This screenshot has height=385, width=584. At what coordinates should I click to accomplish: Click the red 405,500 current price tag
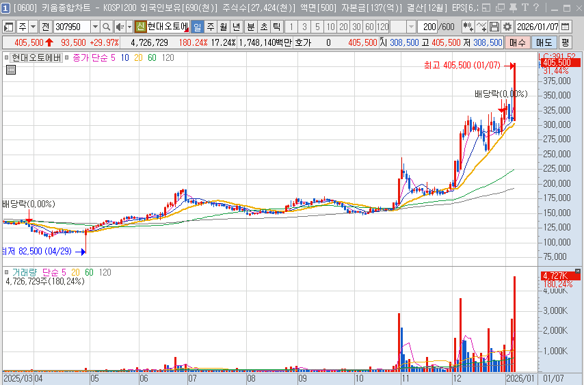point(560,62)
